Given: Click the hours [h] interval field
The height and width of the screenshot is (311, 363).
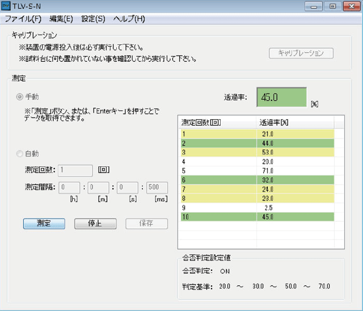Looking at the screenshot, I should [69, 188].
